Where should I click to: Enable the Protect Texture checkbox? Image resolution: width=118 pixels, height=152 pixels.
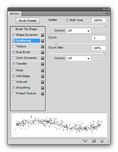click(14, 93)
